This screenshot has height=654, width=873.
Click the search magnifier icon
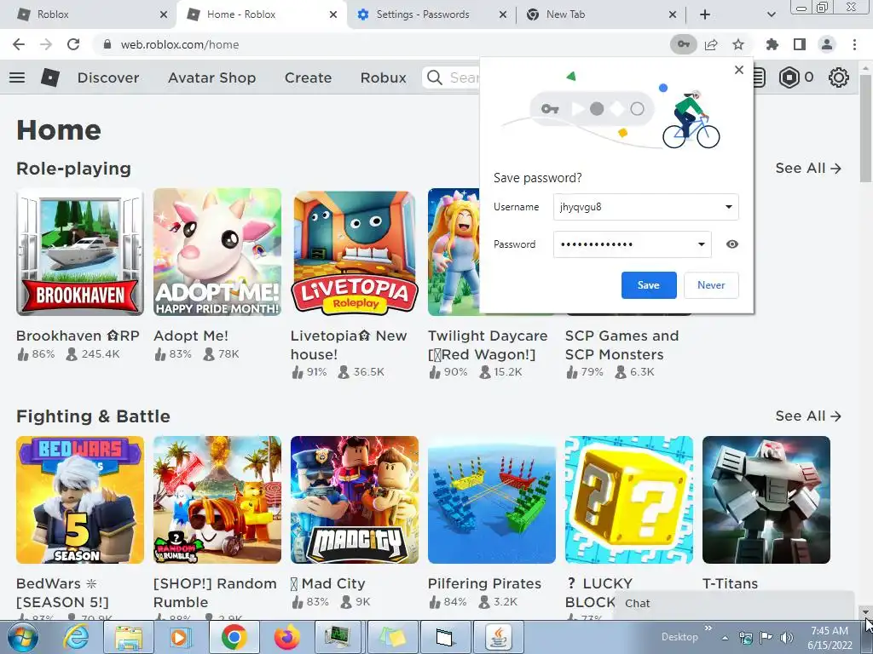click(434, 77)
